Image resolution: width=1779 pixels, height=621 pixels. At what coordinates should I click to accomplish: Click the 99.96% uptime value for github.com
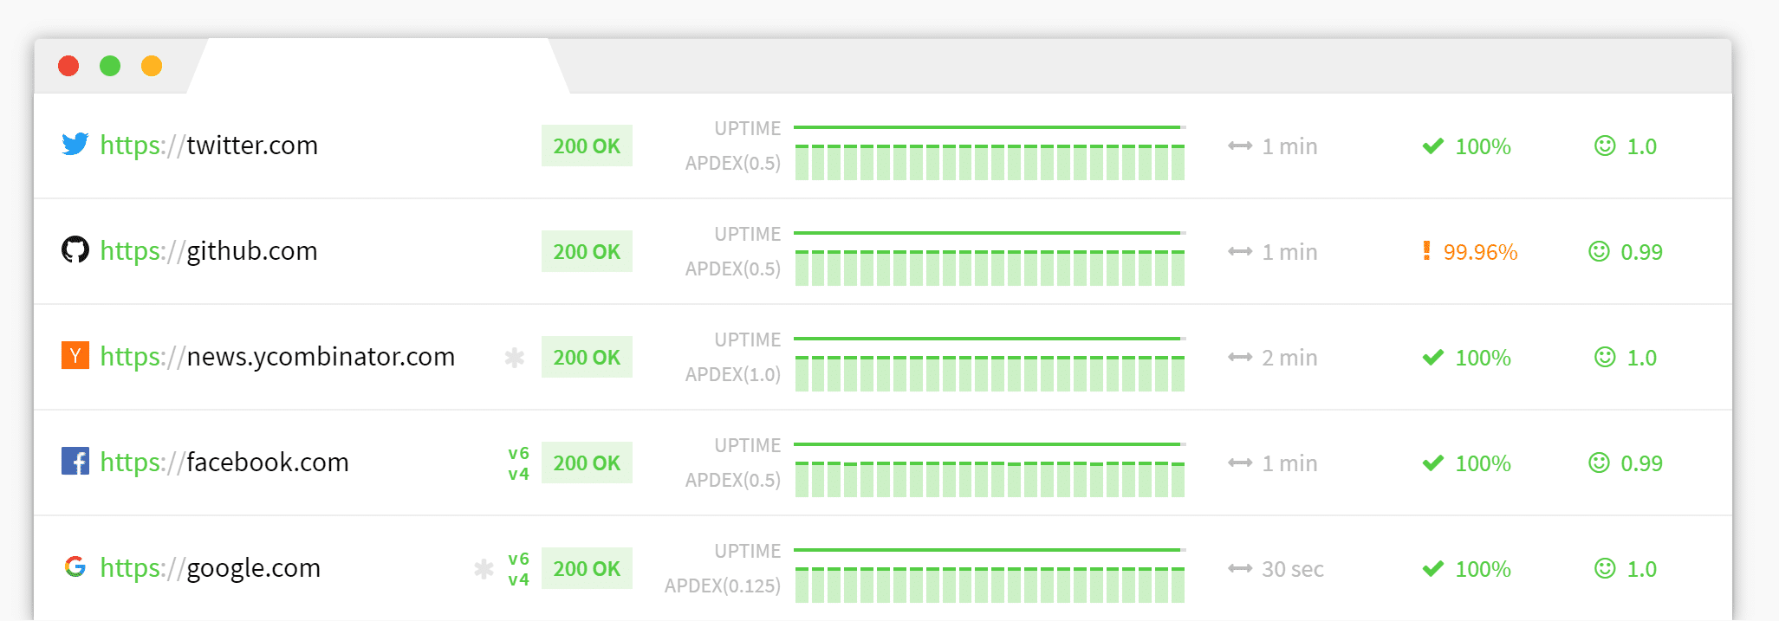(1480, 252)
